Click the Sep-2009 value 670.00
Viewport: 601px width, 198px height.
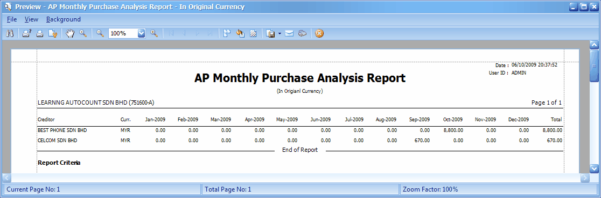(422, 140)
